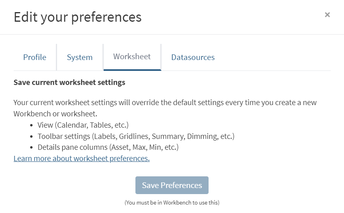Click the blue underline beneath the Worksheet tab
Viewport: 344px width, 213px height.
132,70
